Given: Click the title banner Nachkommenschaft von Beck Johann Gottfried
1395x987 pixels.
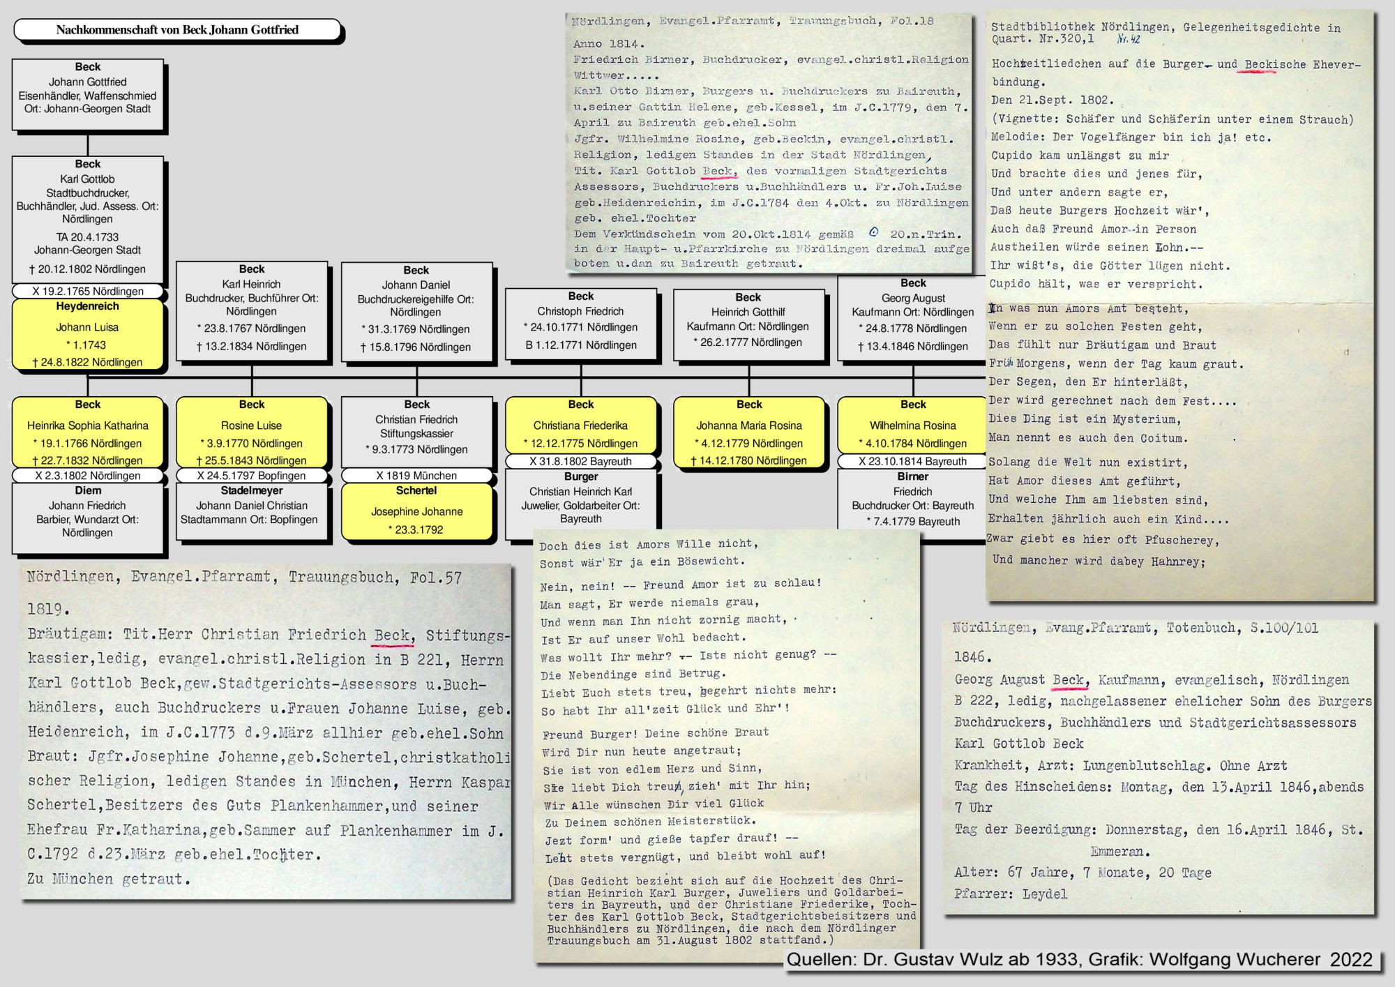Looking at the screenshot, I should 177,30.
